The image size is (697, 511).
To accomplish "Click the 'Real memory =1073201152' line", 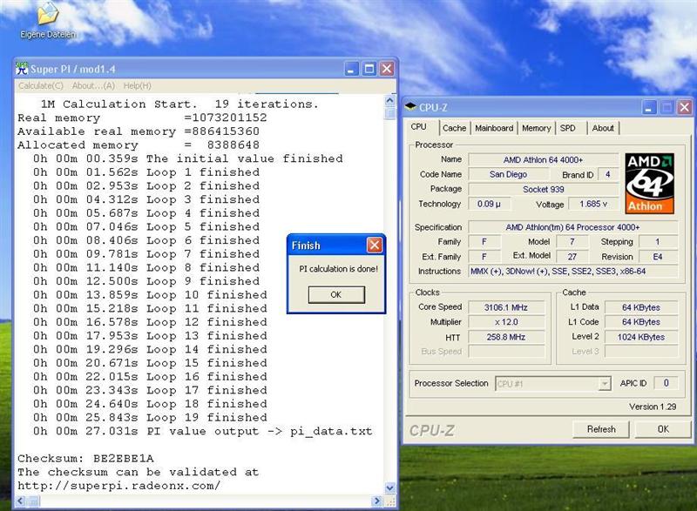I will tap(142, 118).
